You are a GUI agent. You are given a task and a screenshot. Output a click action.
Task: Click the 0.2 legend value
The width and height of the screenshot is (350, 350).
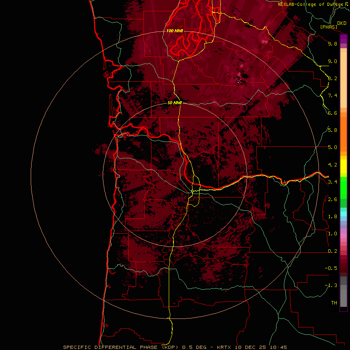coord(332,251)
